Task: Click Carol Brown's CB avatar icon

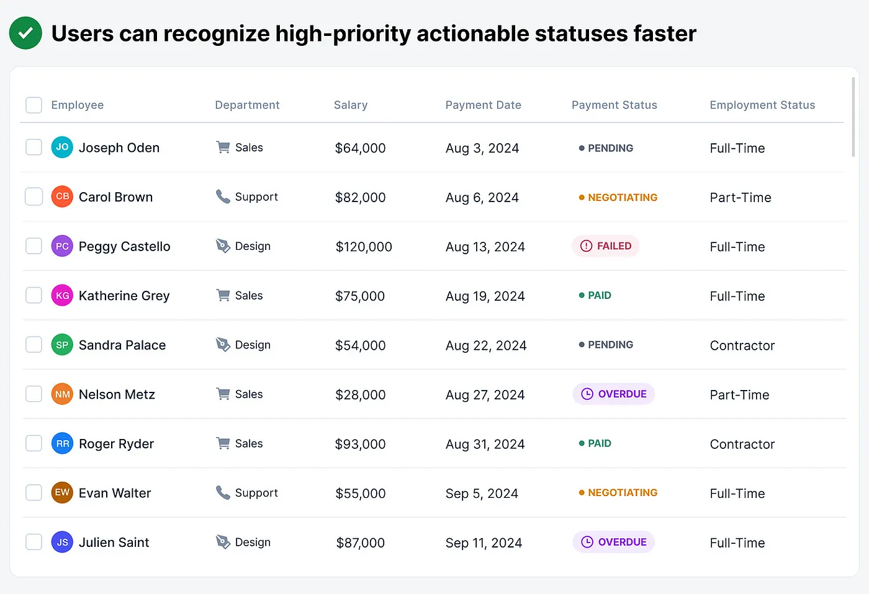Action: pyautogui.click(x=62, y=197)
